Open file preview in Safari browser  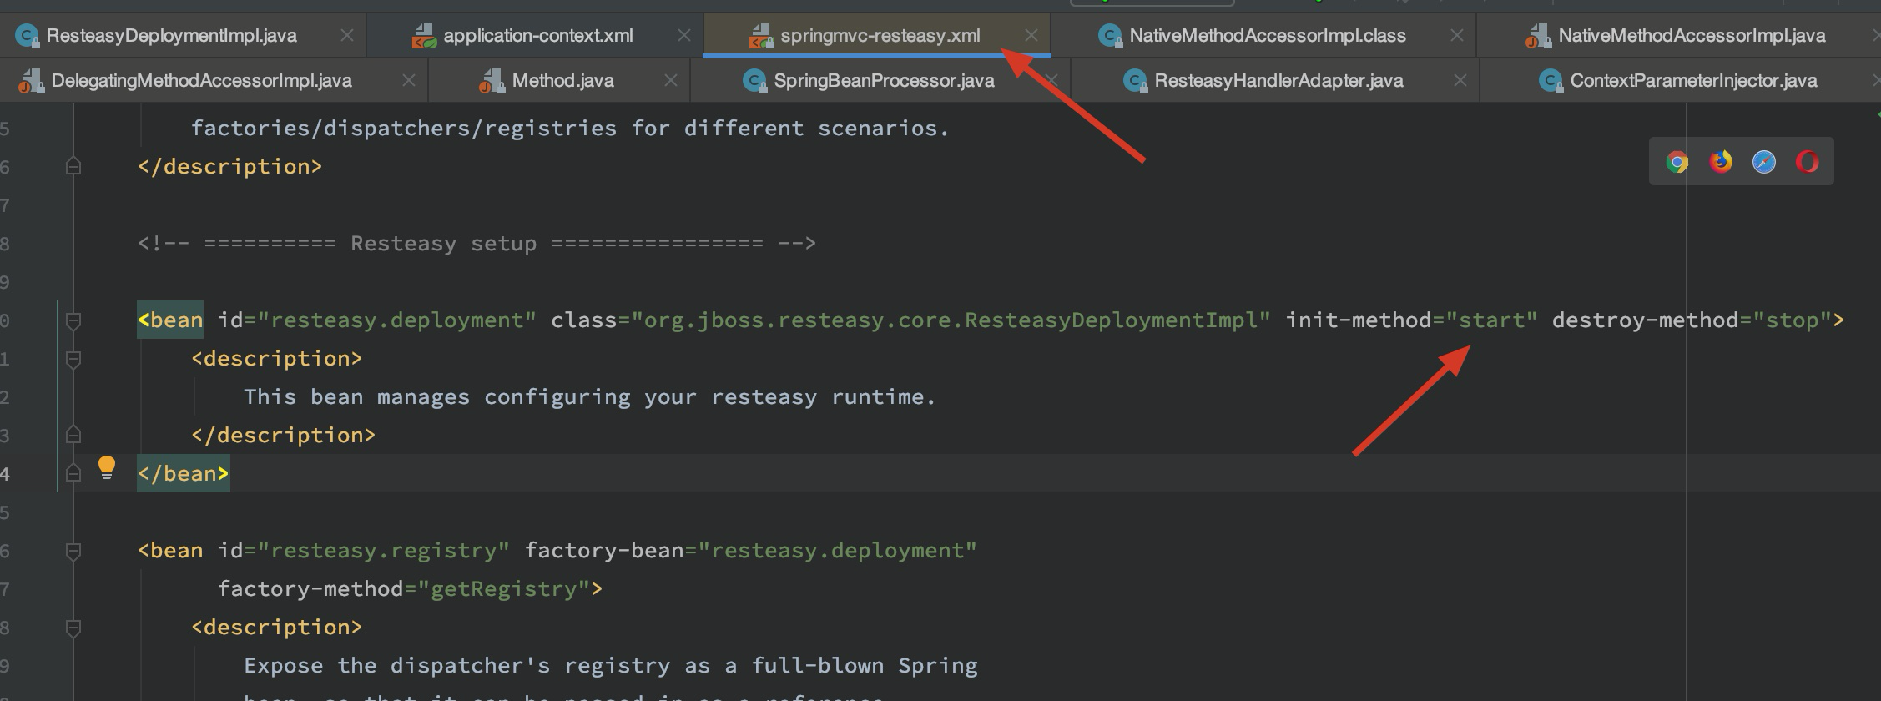coord(1763,162)
